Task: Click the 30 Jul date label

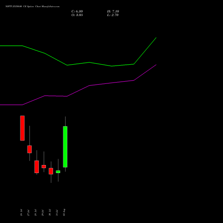Action: pyautogui.click(x=50, y=213)
